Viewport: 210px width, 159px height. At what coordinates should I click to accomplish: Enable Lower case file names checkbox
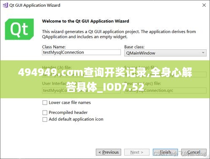45,102
